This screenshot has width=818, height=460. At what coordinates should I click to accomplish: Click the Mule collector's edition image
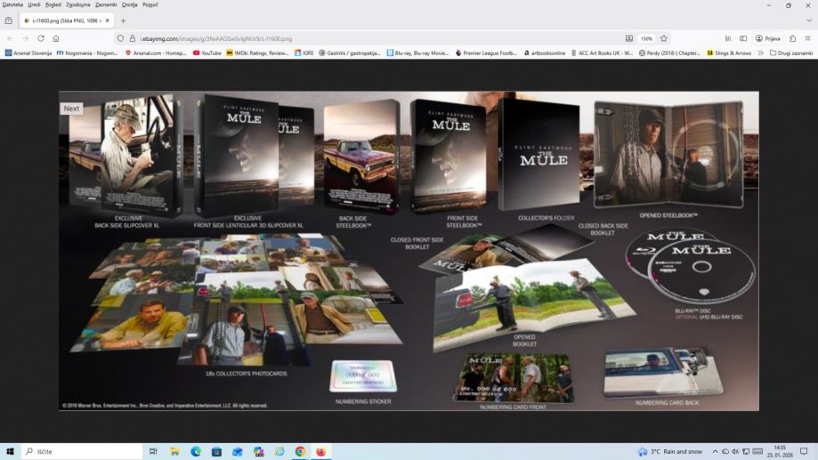(x=409, y=251)
